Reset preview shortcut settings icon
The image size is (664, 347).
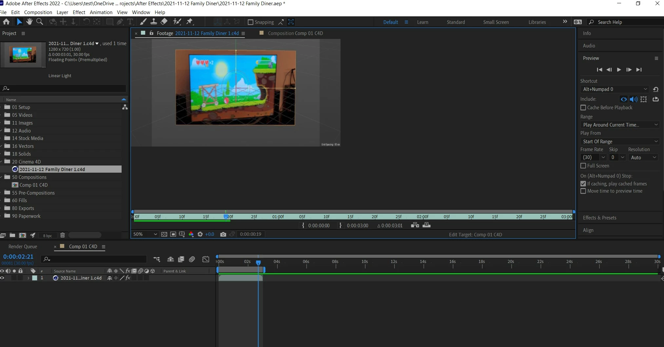point(656,89)
